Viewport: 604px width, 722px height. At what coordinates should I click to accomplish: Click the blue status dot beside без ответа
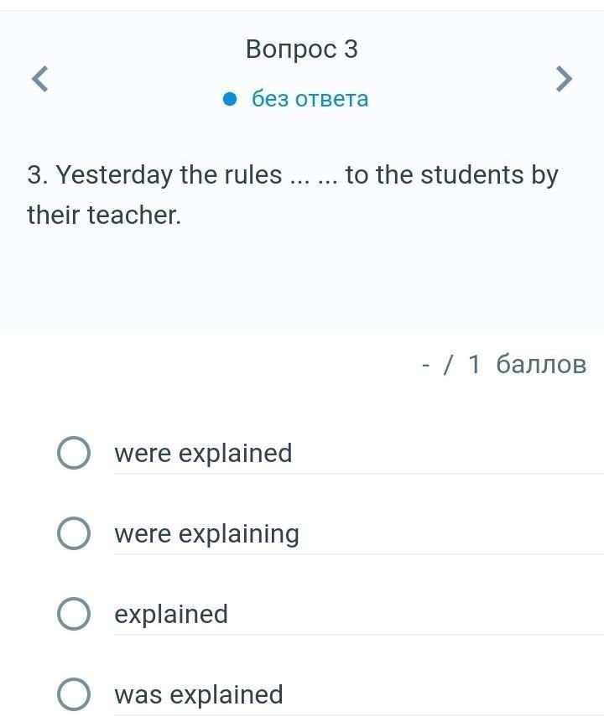tap(231, 99)
